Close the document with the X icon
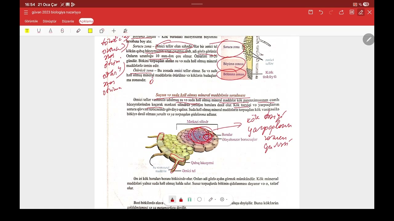Viewport: 394px width, 221px height. click(369, 12)
